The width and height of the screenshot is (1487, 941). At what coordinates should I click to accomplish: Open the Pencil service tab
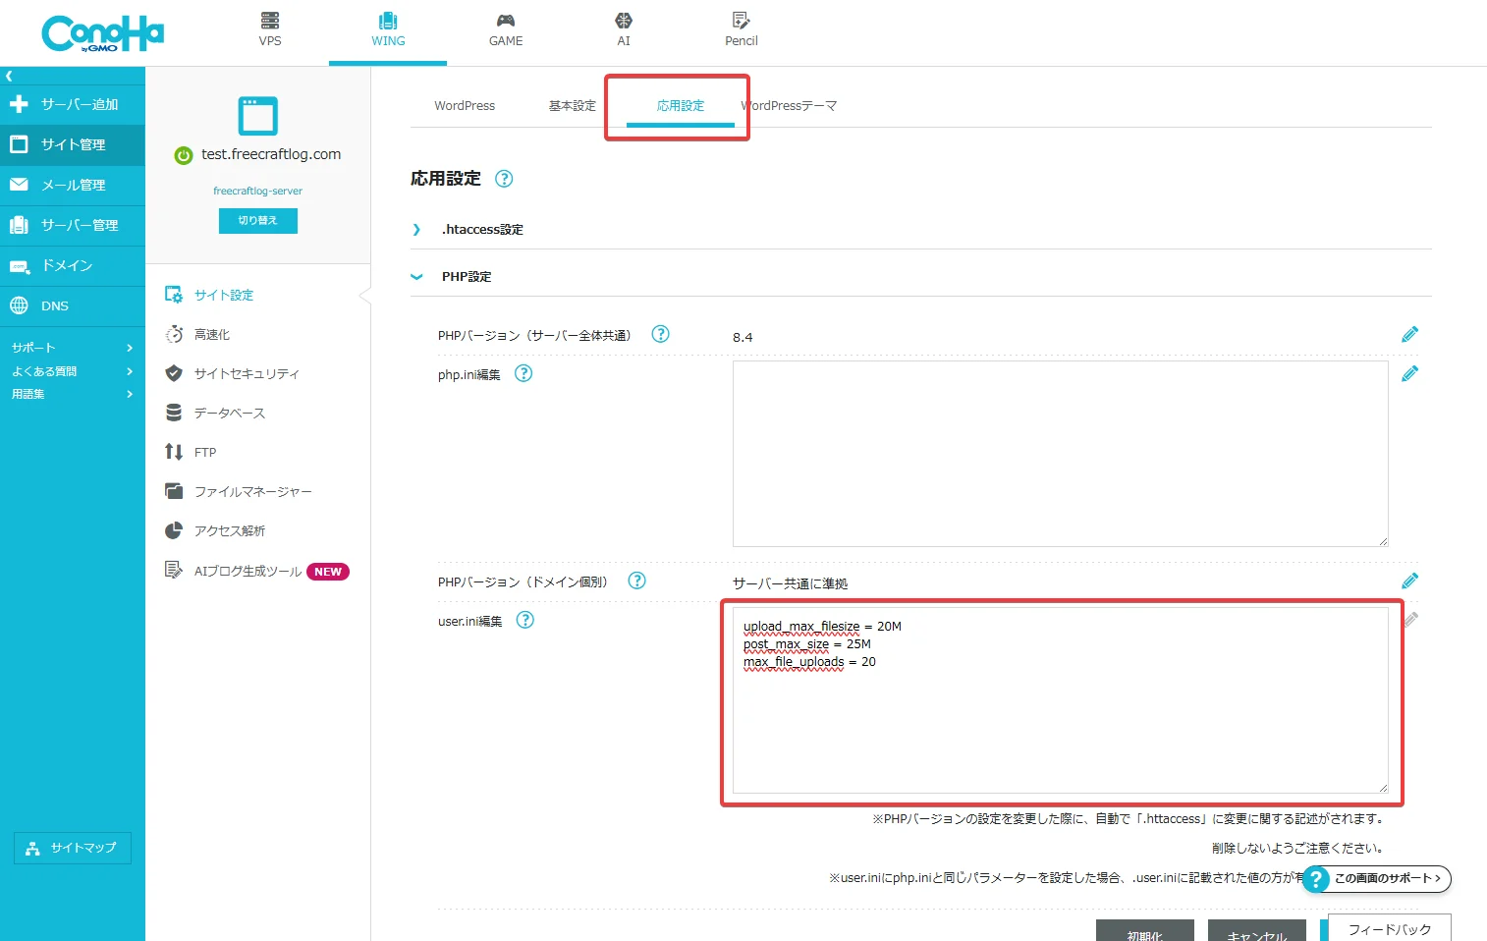[742, 29]
